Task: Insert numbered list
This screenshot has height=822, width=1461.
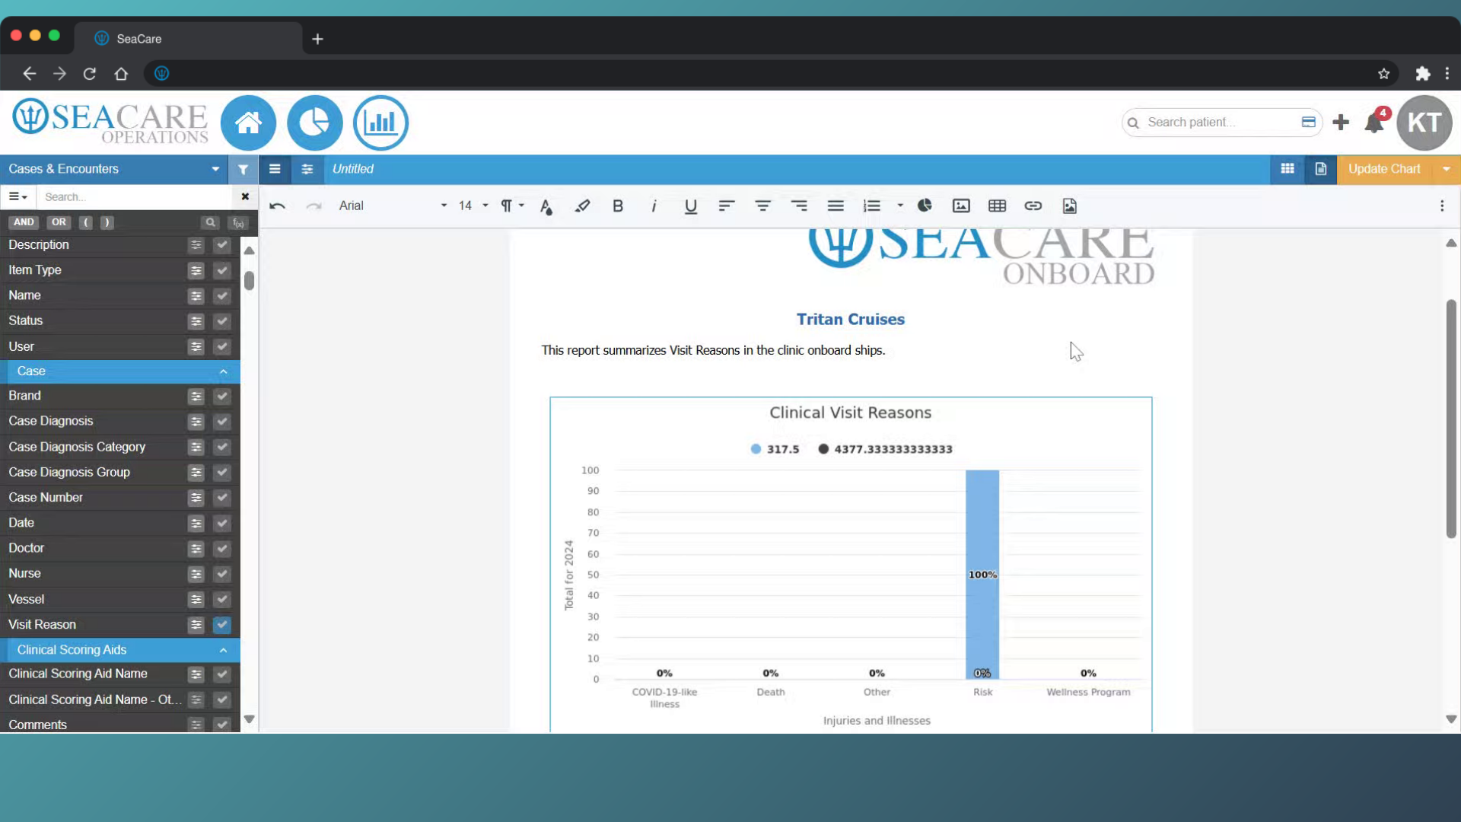Action: [x=872, y=206]
